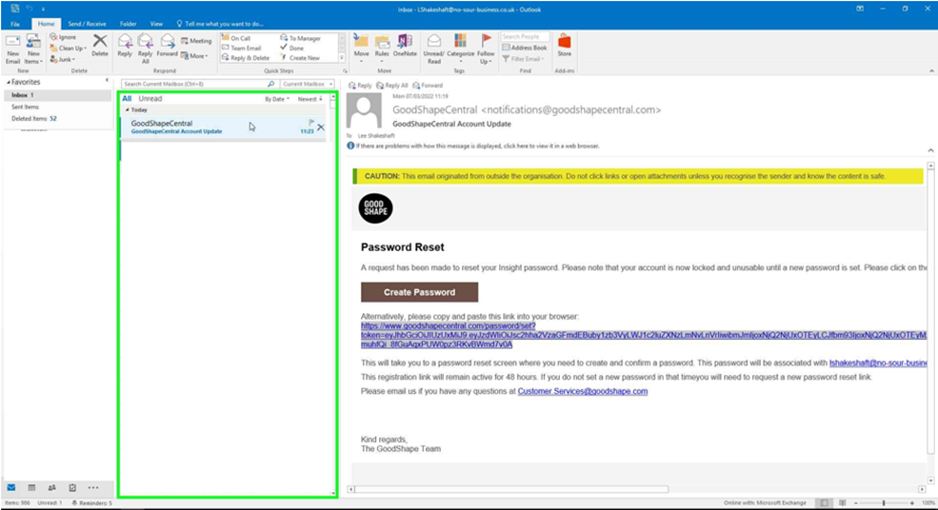This screenshot has width=938, height=510.
Task: Open the People icon in bottom navigation
Action: 51,487
